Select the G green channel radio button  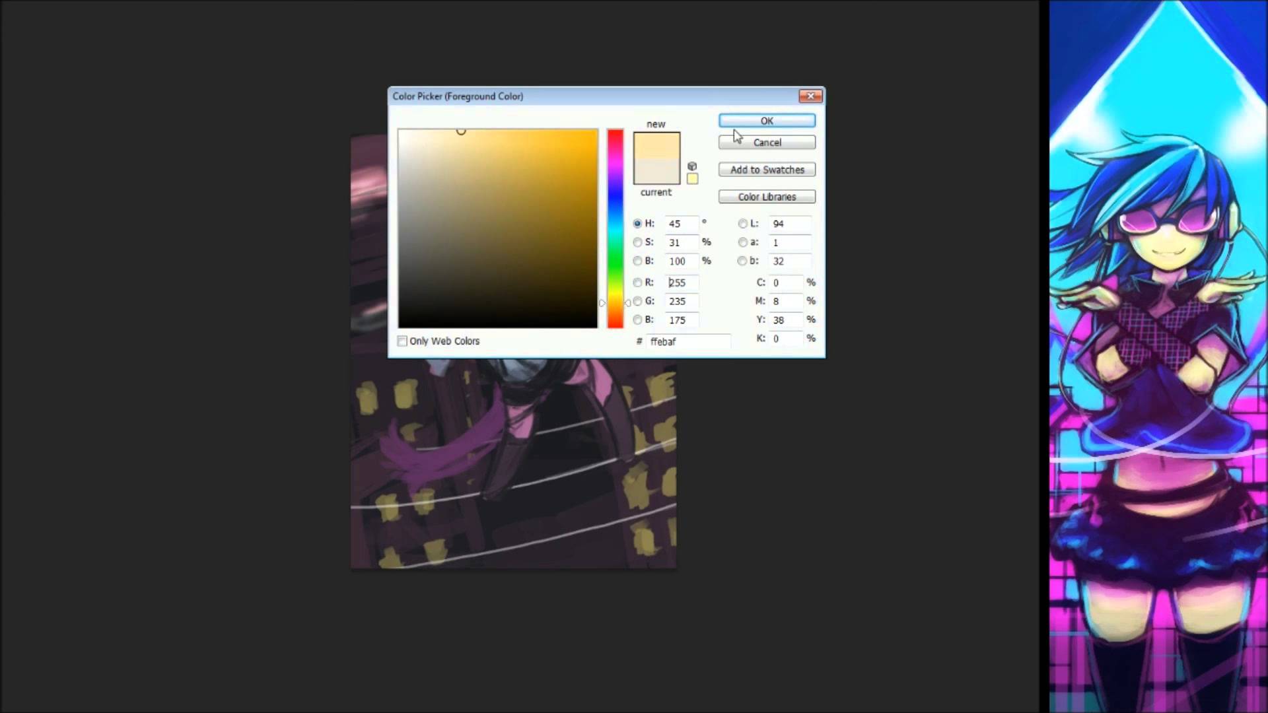pyautogui.click(x=637, y=301)
